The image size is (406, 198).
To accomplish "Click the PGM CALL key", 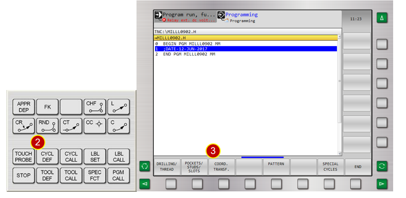I will [x=119, y=175].
